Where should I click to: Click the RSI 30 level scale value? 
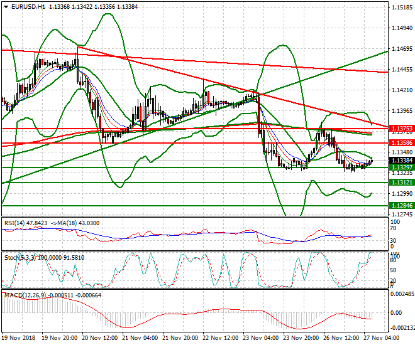393,240
